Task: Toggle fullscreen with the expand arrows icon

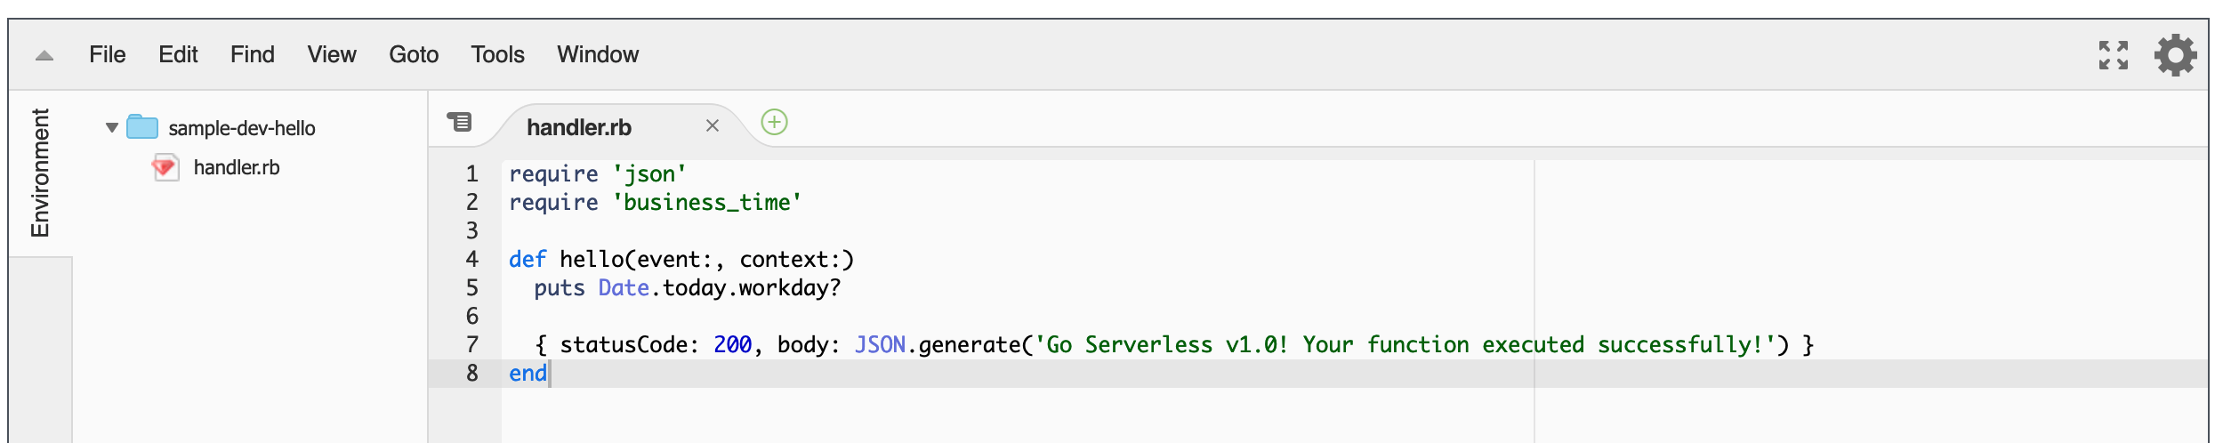Action: click(x=2113, y=55)
